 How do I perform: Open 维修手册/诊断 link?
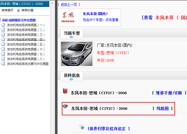[x=169, y=93]
